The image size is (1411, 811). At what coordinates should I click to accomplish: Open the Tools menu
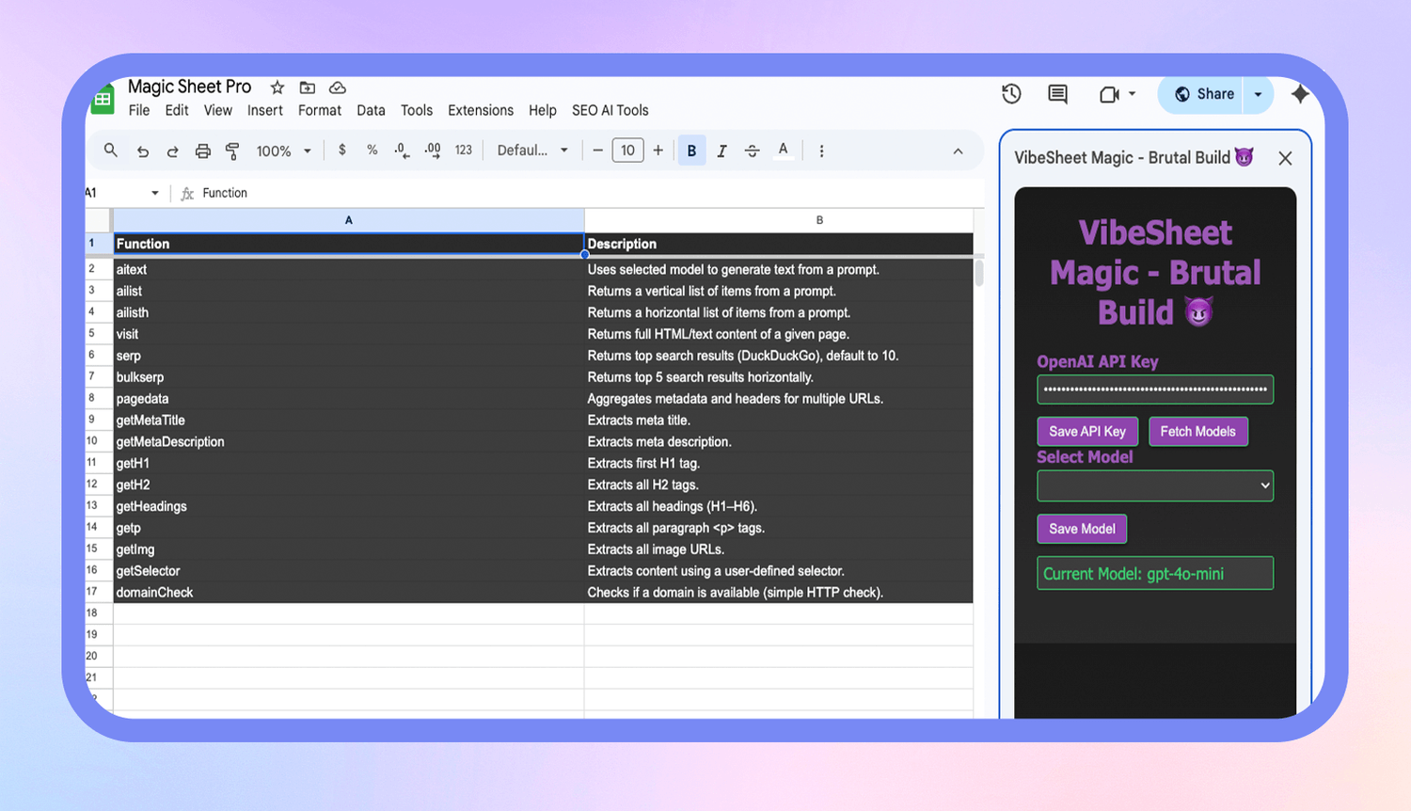tap(417, 110)
